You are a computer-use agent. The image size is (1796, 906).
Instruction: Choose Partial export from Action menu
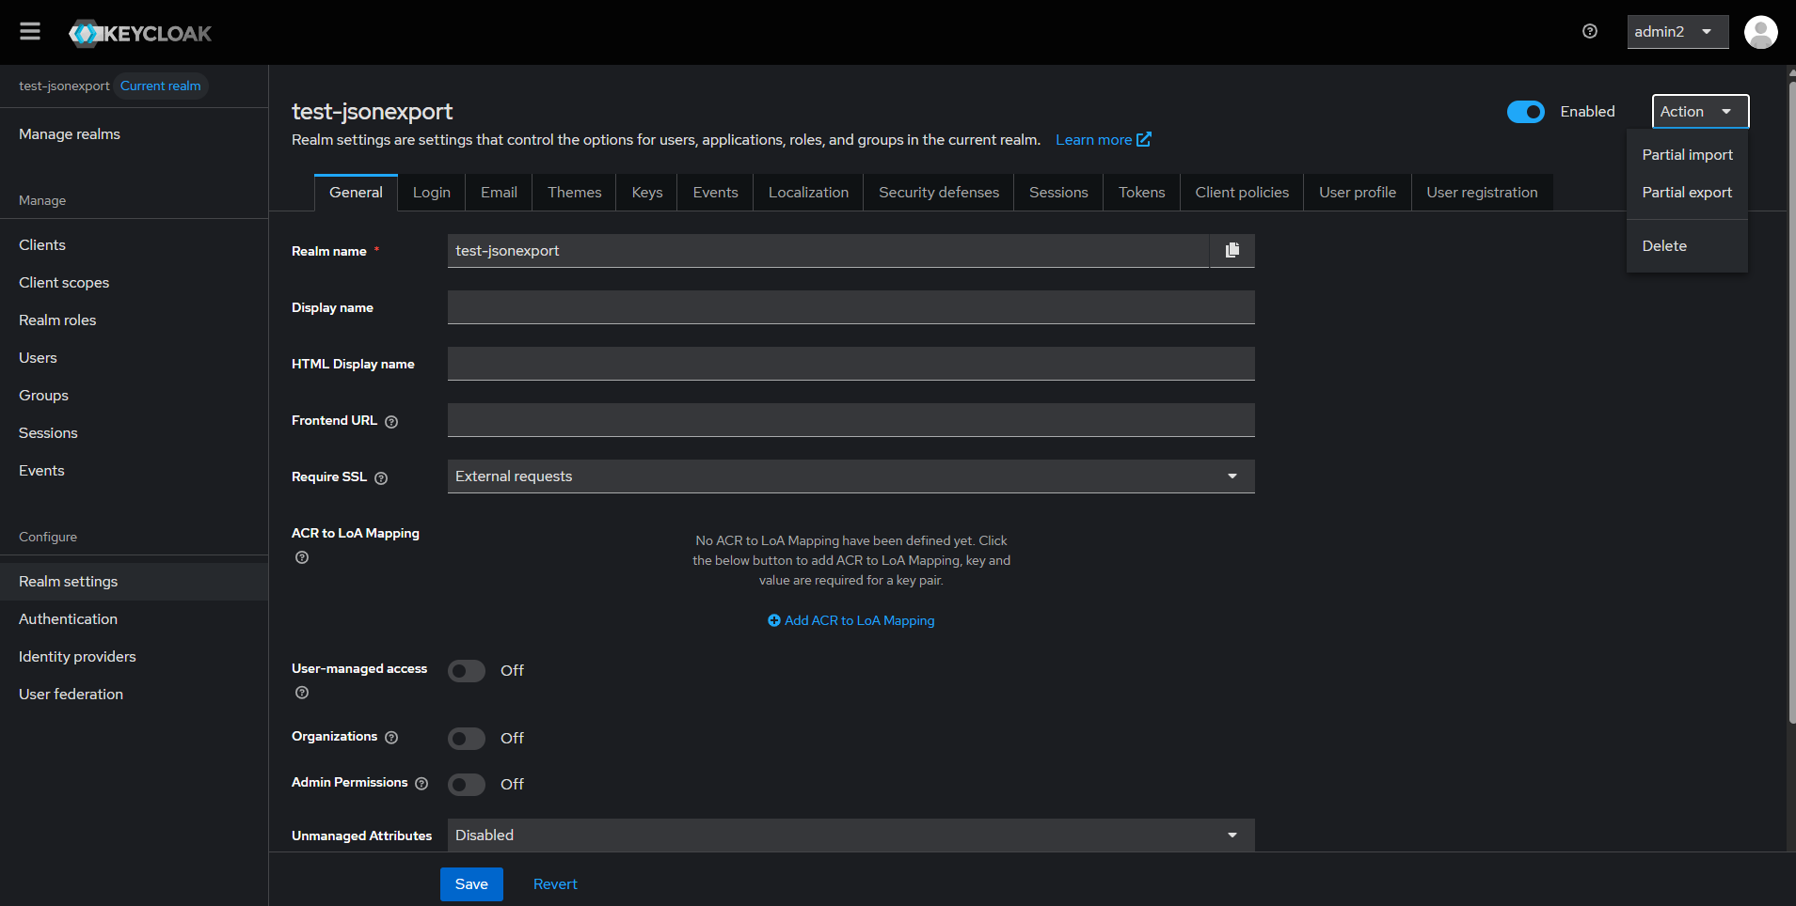[x=1687, y=193]
